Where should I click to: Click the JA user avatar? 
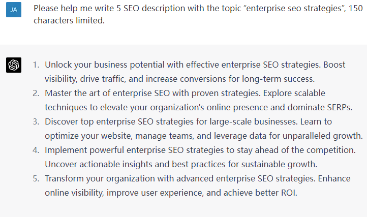point(14,10)
